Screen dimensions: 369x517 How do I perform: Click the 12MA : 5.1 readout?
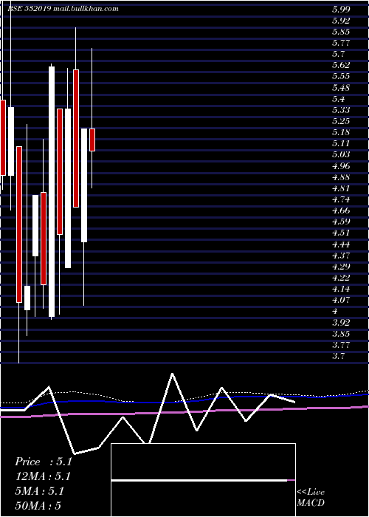point(43,476)
